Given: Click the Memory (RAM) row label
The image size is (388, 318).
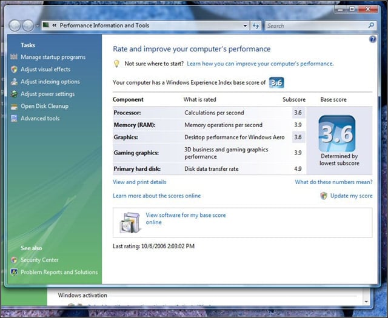Looking at the screenshot, I should [x=135, y=125].
